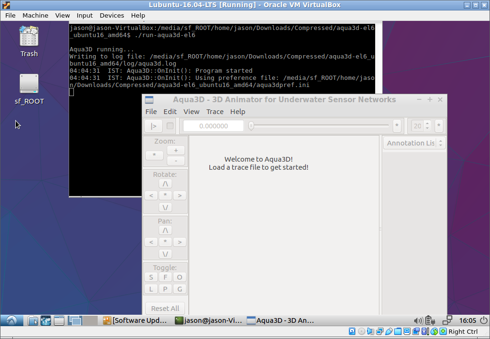The height and width of the screenshot is (339, 490).
Task: Switch to second desktop in pager
Action: coord(90,320)
